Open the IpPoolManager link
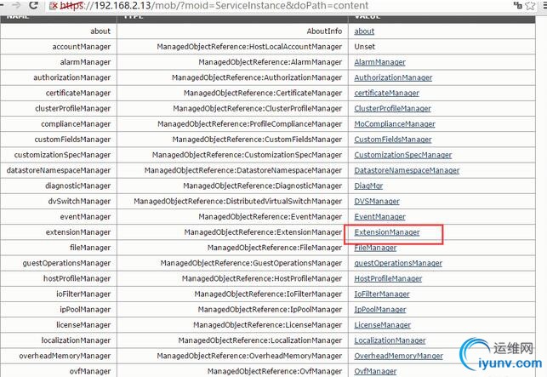 click(380, 309)
